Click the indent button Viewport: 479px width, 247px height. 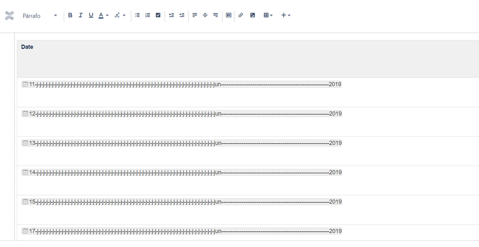pos(182,15)
